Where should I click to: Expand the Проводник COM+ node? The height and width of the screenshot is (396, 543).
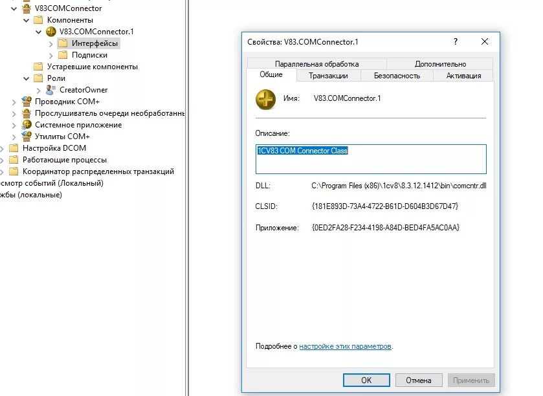[x=14, y=102]
